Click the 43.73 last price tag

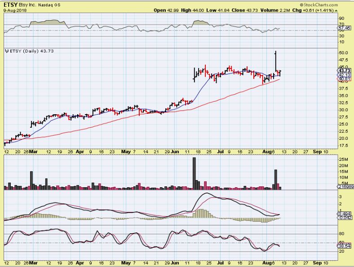tap(344, 71)
